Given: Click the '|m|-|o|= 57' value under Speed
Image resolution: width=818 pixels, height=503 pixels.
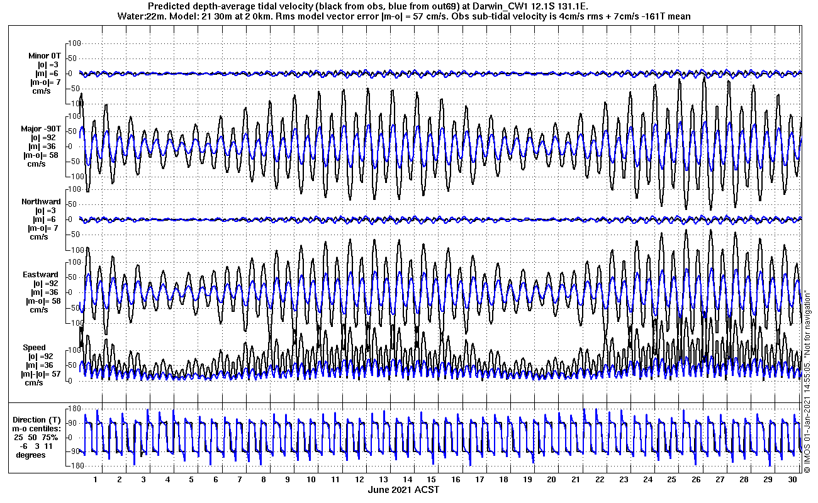Looking at the screenshot, I should (x=42, y=374).
